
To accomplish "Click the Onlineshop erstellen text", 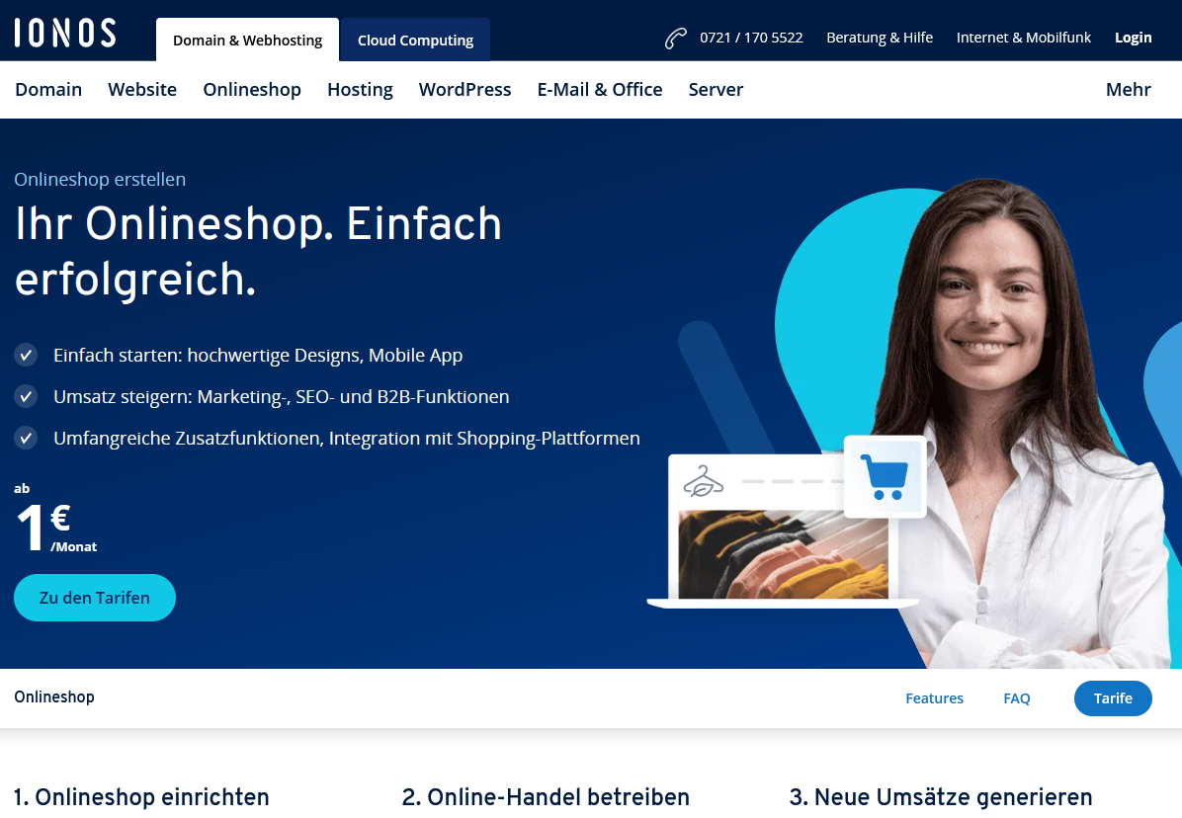I will (x=100, y=179).
